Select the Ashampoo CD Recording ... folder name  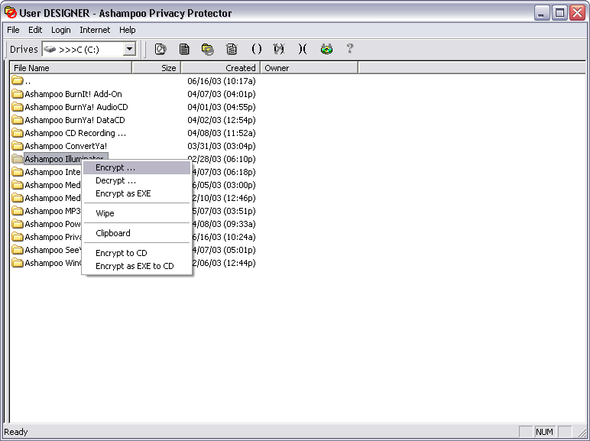pos(75,133)
